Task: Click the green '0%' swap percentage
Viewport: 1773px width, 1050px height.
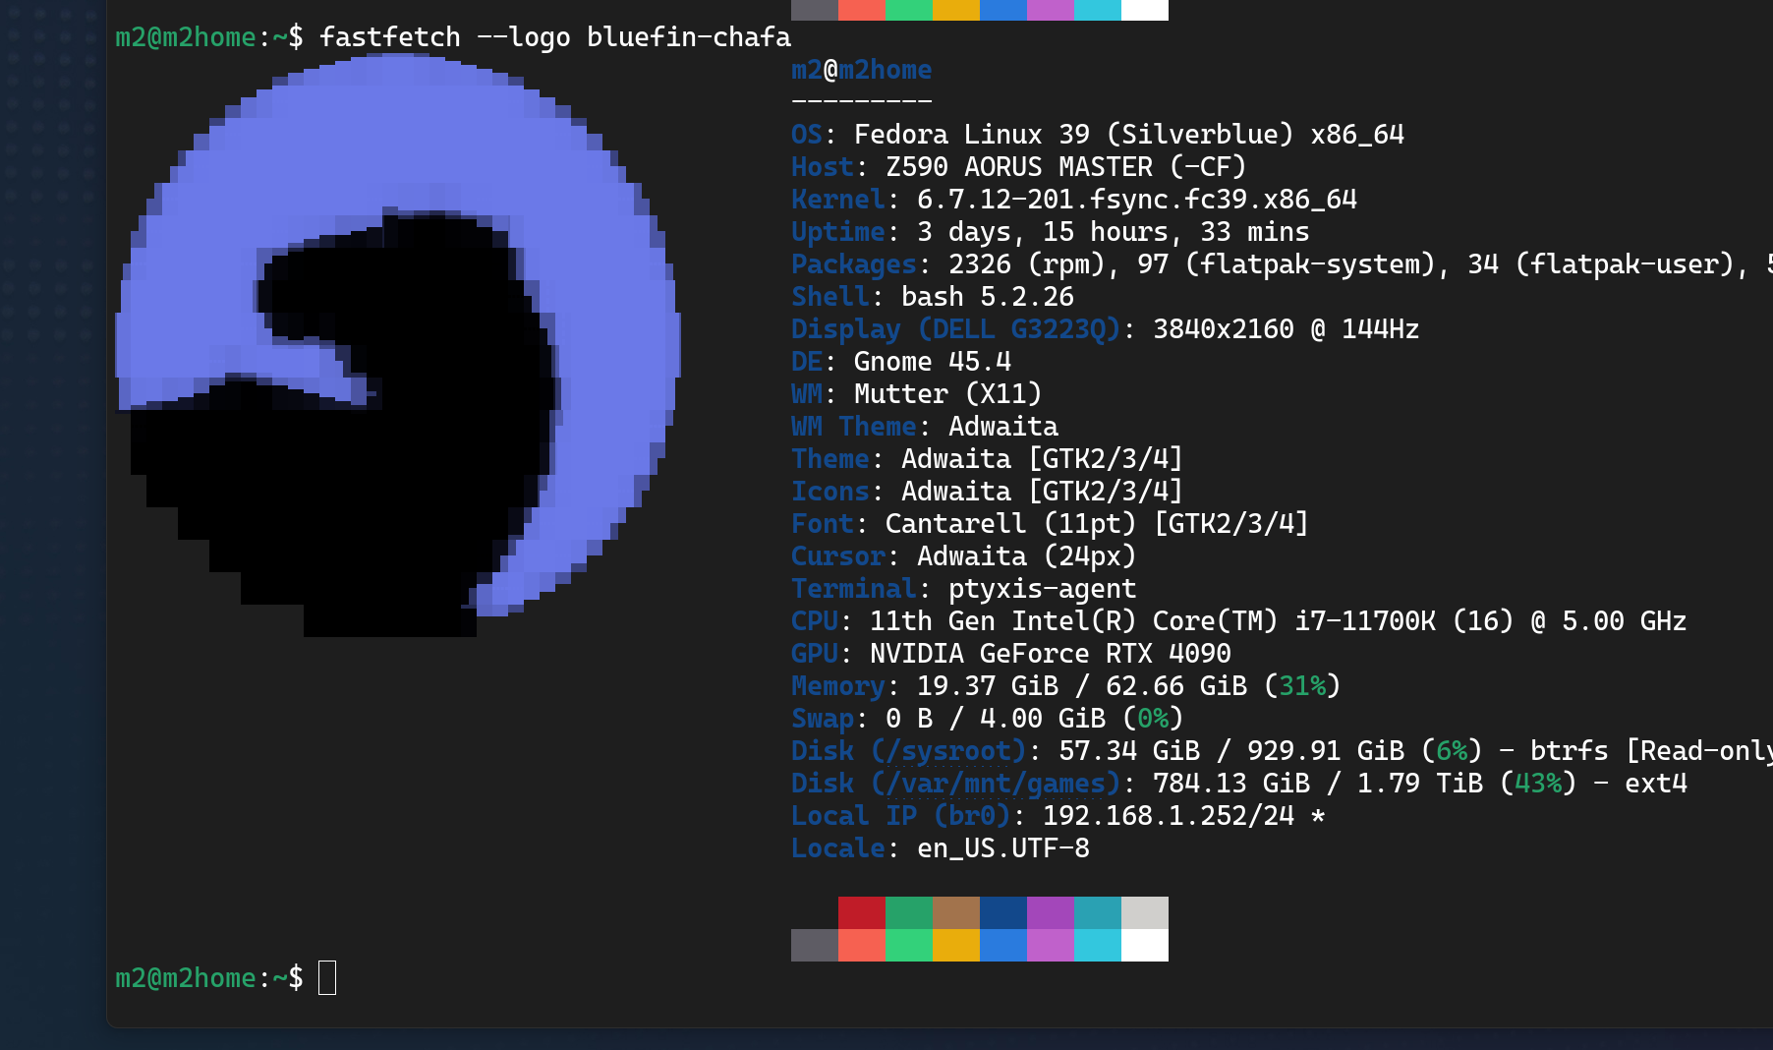Action: click(1153, 719)
